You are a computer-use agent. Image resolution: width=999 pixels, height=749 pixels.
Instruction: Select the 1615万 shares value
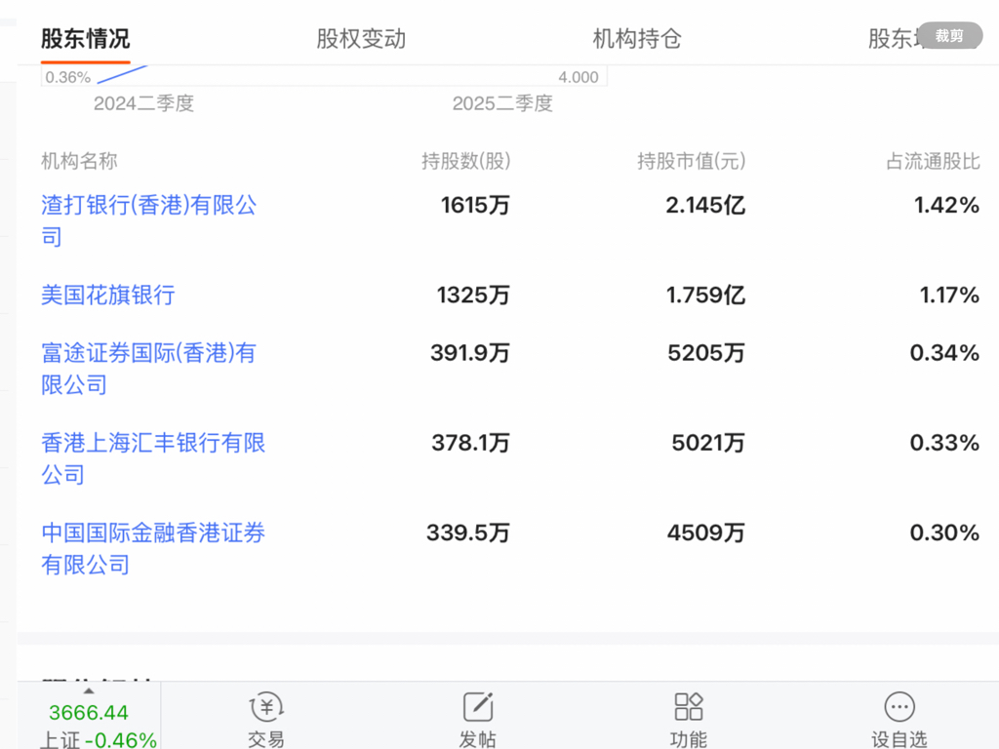(475, 205)
